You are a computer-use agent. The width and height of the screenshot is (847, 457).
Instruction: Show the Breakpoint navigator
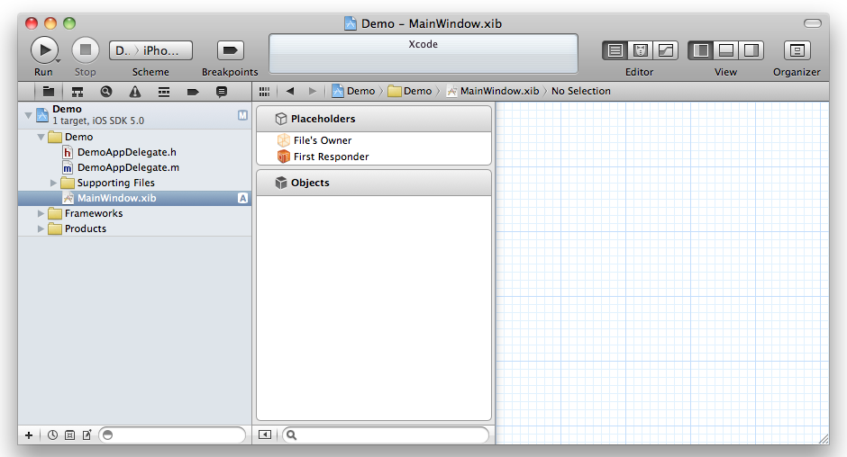click(x=193, y=91)
